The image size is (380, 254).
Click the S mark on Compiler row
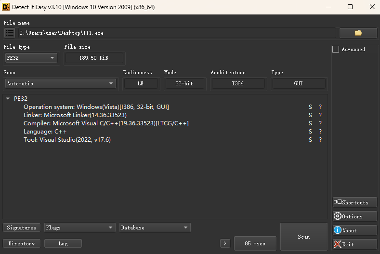click(310, 123)
